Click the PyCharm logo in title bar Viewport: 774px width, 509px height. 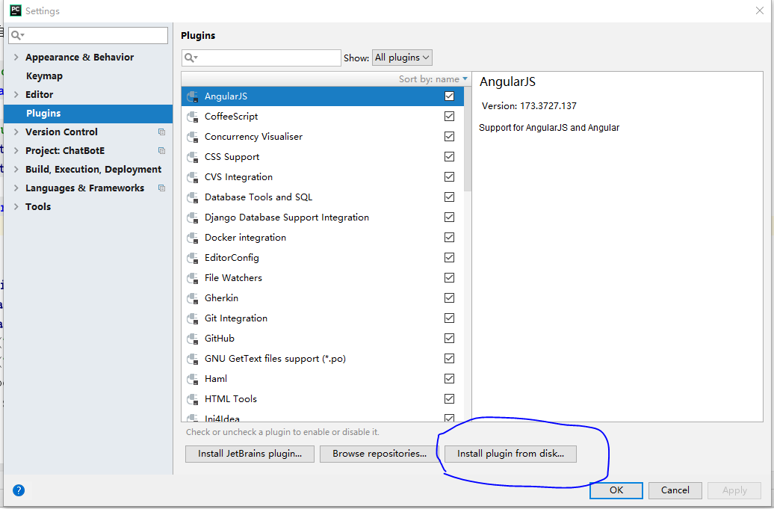(16, 10)
